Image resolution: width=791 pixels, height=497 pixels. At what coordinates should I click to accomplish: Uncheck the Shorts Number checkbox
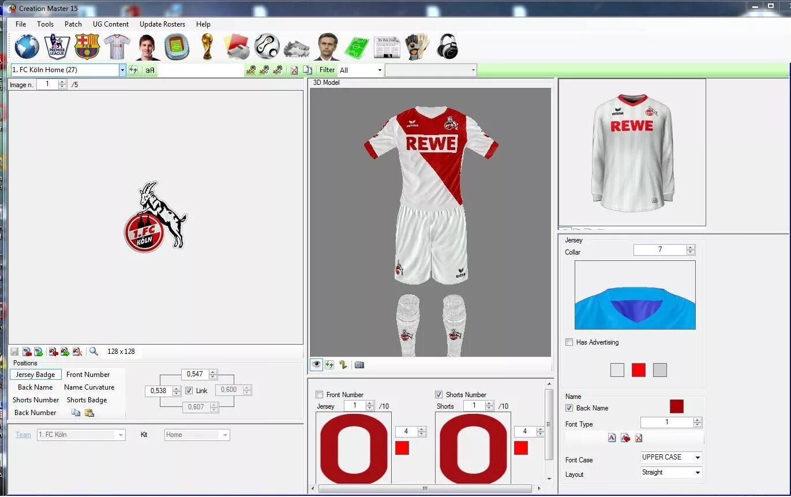click(439, 395)
